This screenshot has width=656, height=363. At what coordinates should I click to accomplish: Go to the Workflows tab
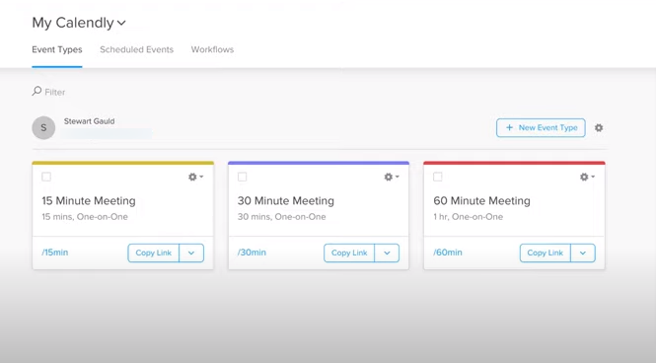pyautogui.click(x=212, y=49)
